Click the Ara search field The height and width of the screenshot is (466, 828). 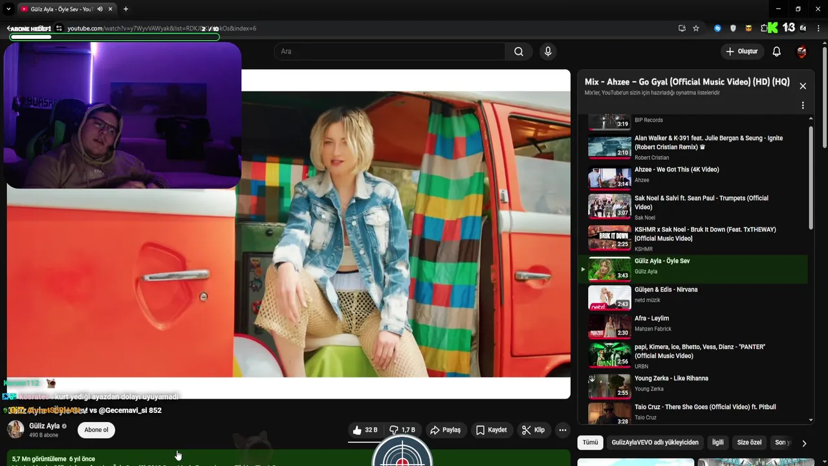coord(390,51)
